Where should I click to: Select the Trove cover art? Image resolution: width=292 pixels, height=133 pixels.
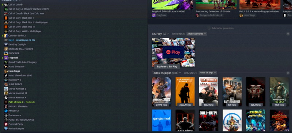point(256,120)
